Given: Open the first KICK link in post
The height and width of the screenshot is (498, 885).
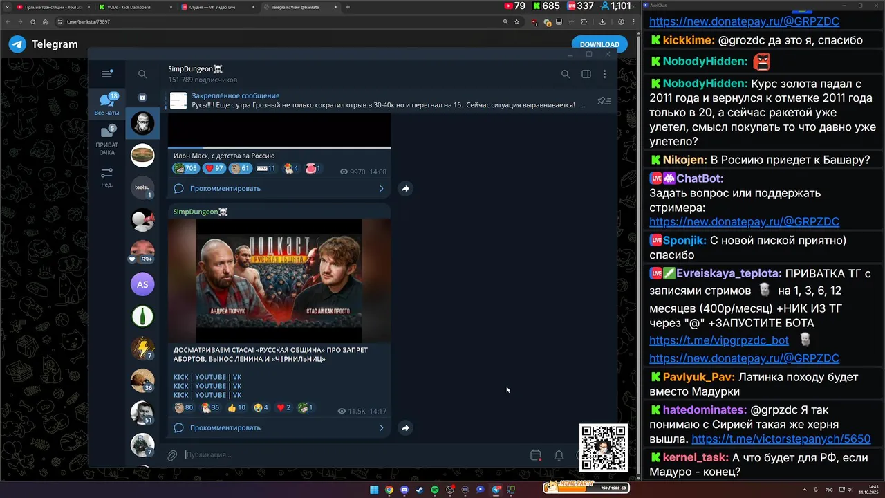Looking at the screenshot, I should coord(180,377).
